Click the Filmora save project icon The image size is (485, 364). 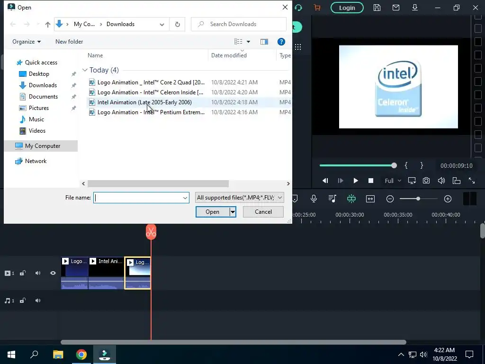[x=377, y=8]
